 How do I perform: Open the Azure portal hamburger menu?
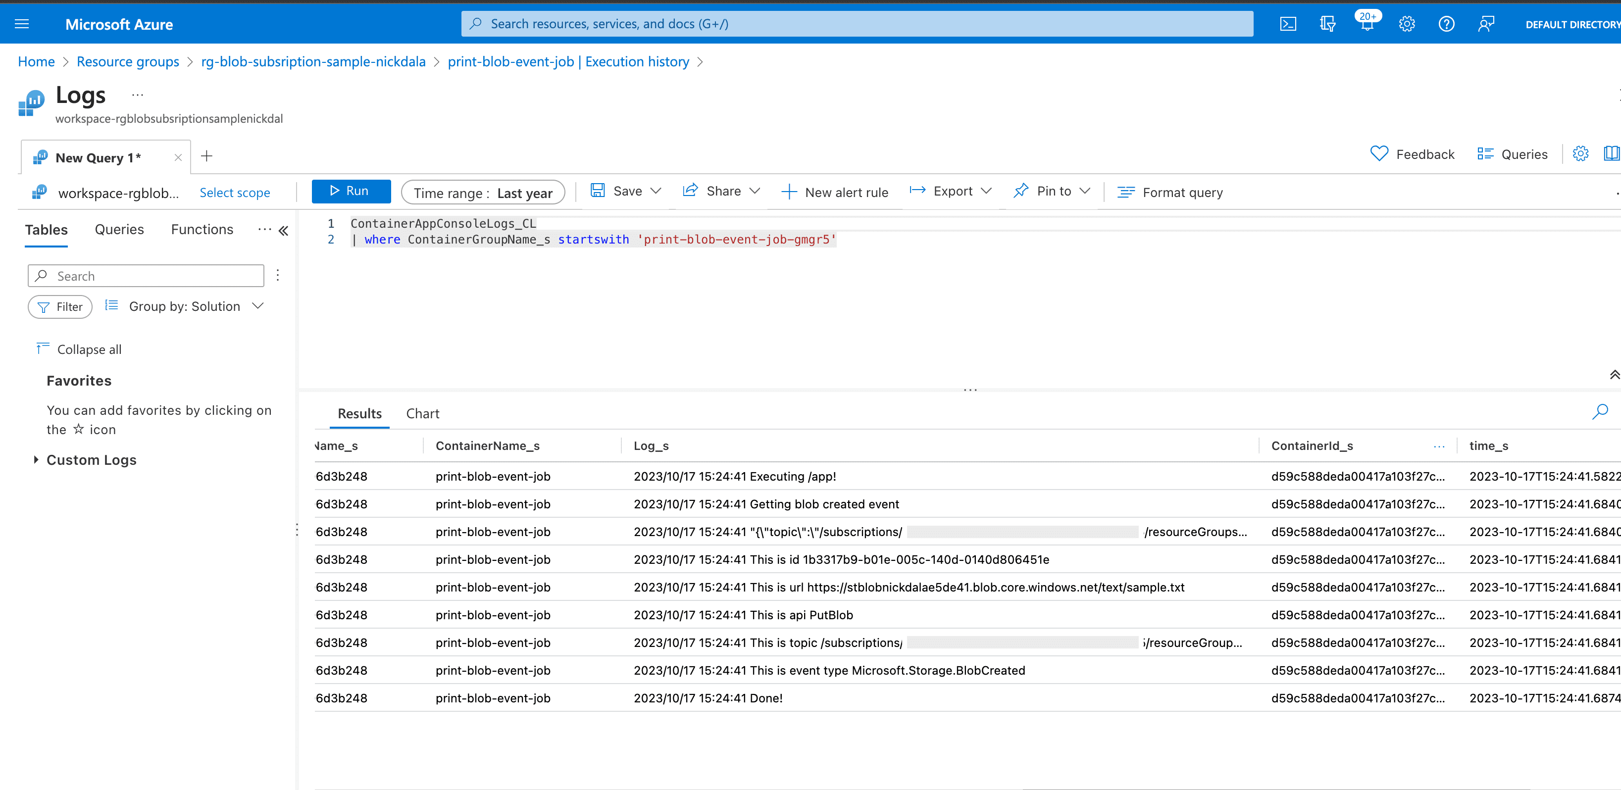click(x=22, y=24)
